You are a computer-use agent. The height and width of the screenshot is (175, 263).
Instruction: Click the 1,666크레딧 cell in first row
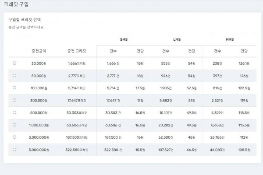[77, 63]
